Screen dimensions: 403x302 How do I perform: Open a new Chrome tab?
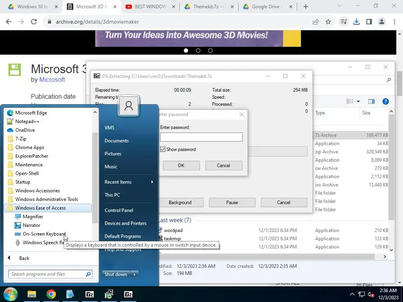point(305,7)
